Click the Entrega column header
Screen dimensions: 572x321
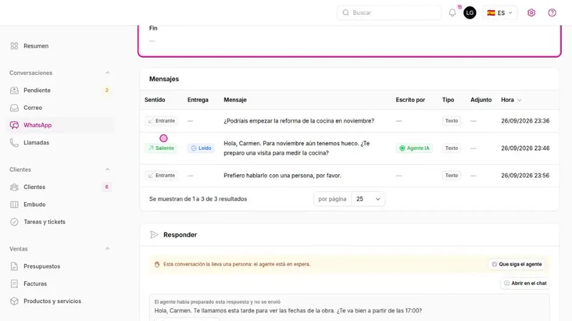198,100
